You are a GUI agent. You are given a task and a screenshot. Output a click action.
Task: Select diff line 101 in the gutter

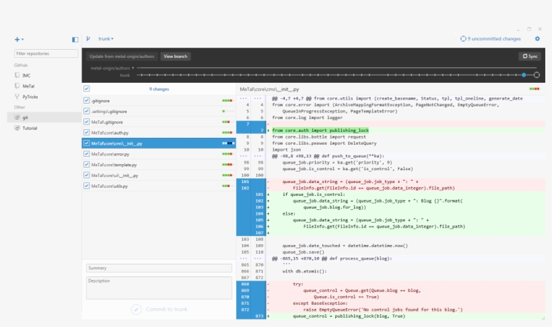[245, 182]
